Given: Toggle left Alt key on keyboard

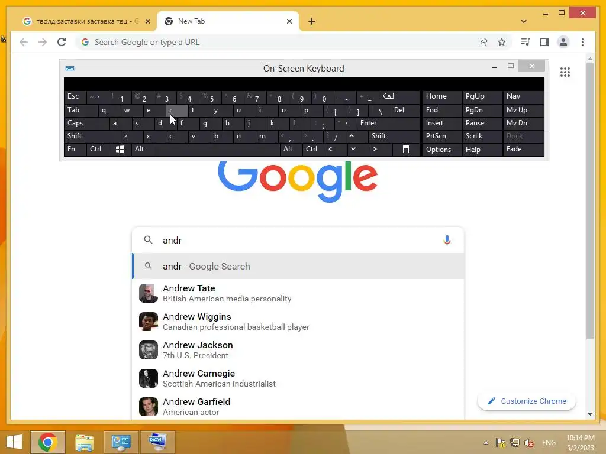Looking at the screenshot, I should click(x=142, y=149).
